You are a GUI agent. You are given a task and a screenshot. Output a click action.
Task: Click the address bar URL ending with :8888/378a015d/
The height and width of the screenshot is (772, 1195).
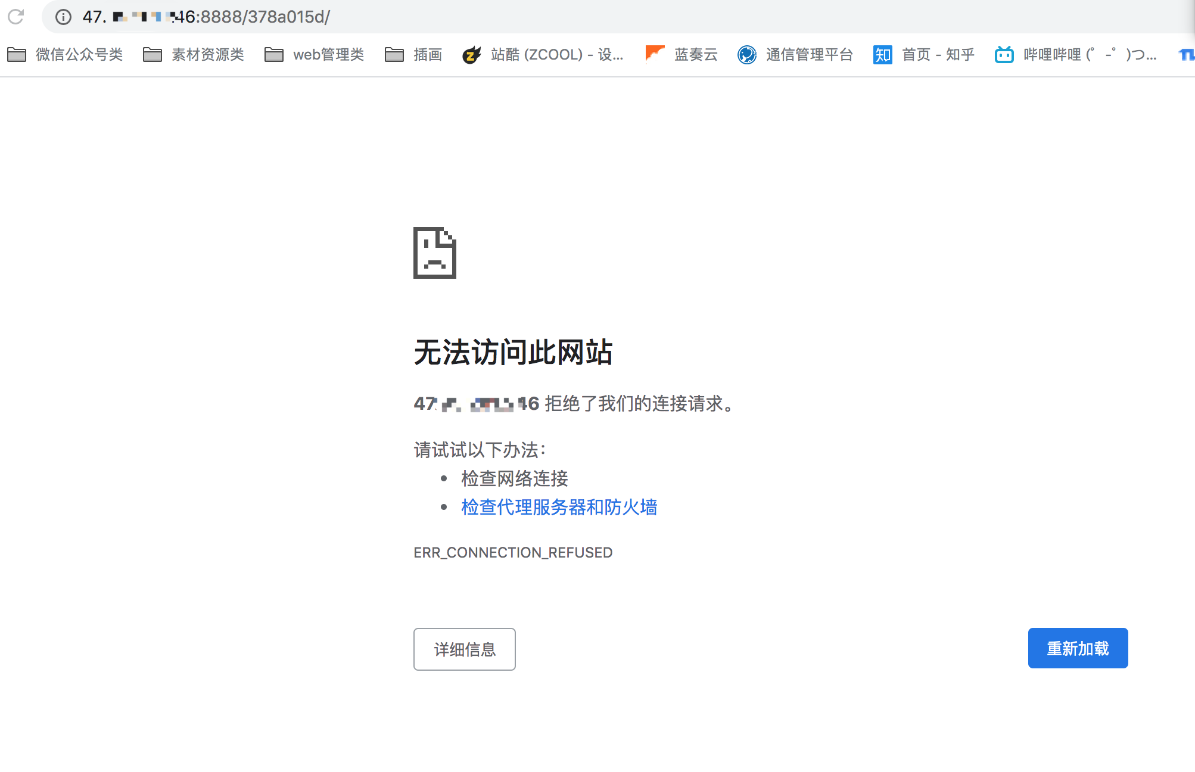(x=206, y=17)
